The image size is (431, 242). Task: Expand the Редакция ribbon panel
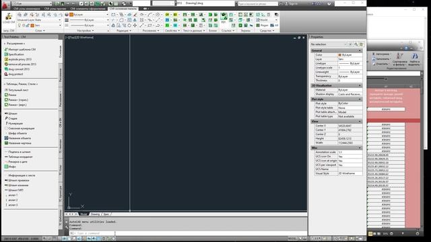point(124,30)
